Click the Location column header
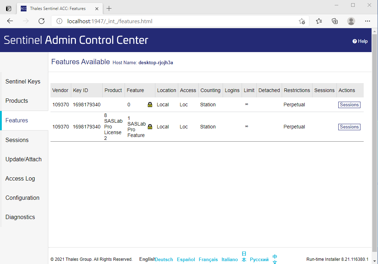Image resolution: width=378 pixels, height=264 pixels. 166,90
